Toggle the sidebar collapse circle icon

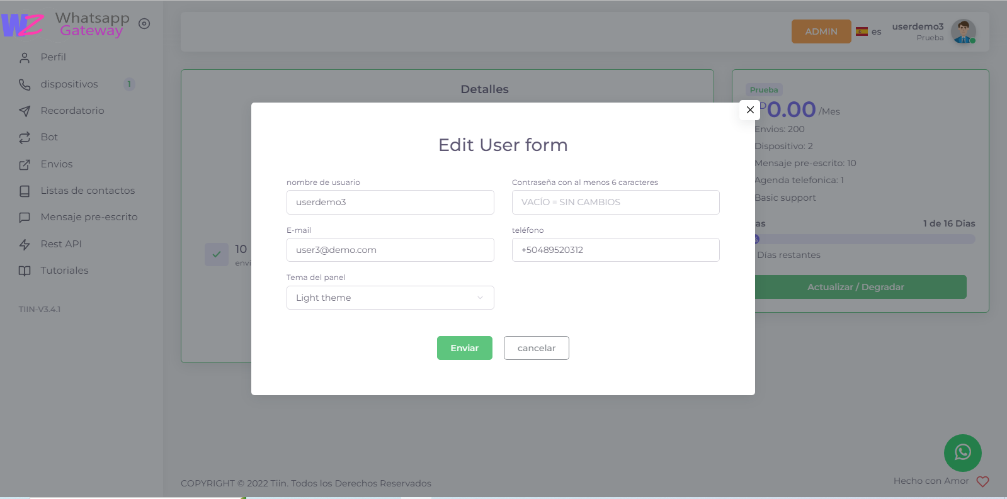(144, 24)
